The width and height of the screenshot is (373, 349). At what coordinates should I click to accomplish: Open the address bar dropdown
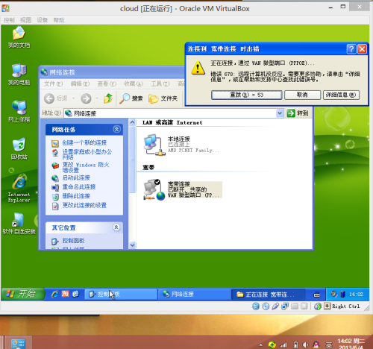pos(280,113)
